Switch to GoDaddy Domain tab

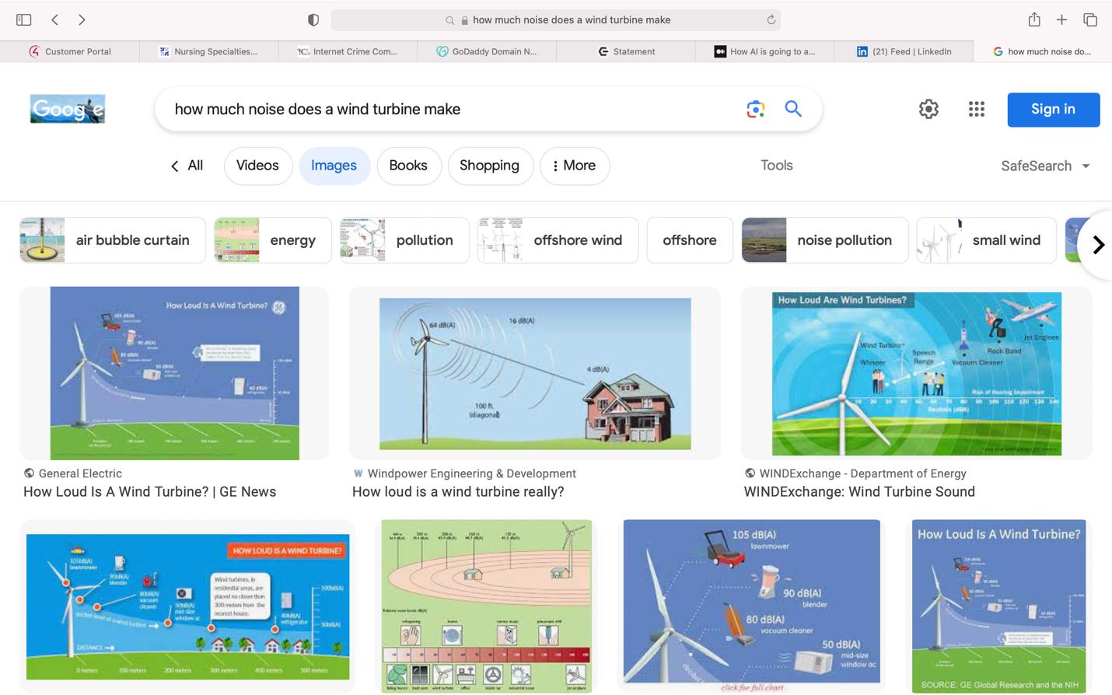pos(487,51)
